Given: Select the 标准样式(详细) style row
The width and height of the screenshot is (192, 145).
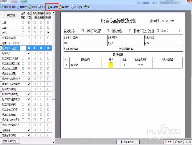Looking at the screenshot, I should [x=11, y=115].
